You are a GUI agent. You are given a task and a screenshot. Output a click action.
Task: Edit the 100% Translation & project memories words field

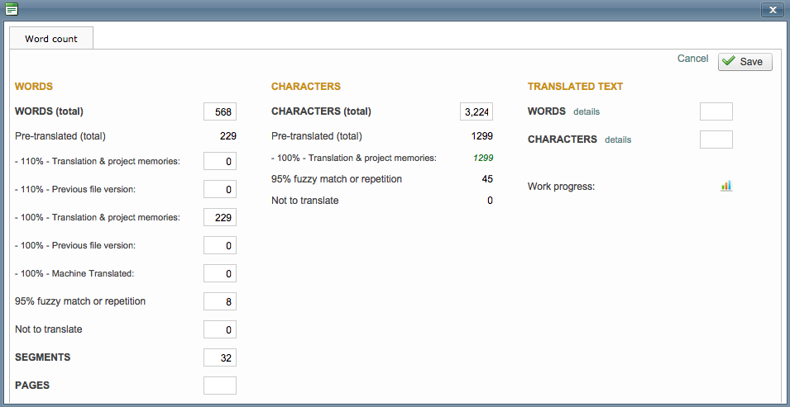point(220,217)
